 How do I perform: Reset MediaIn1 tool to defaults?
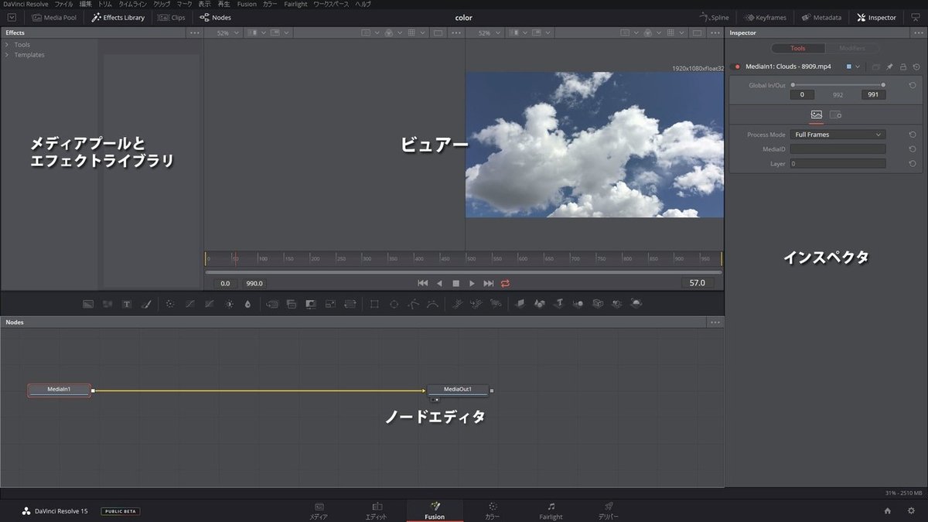(x=916, y=67)
